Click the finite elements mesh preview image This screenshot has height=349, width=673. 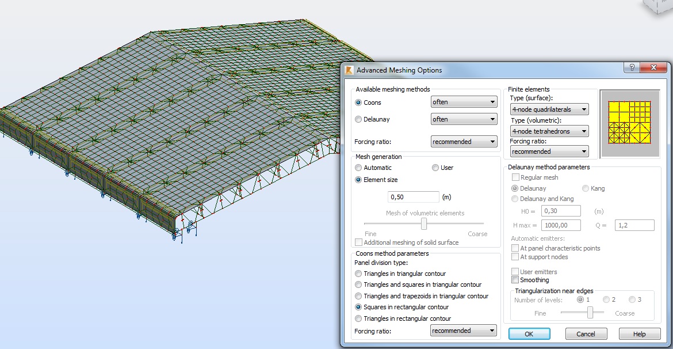coord(629,123)
